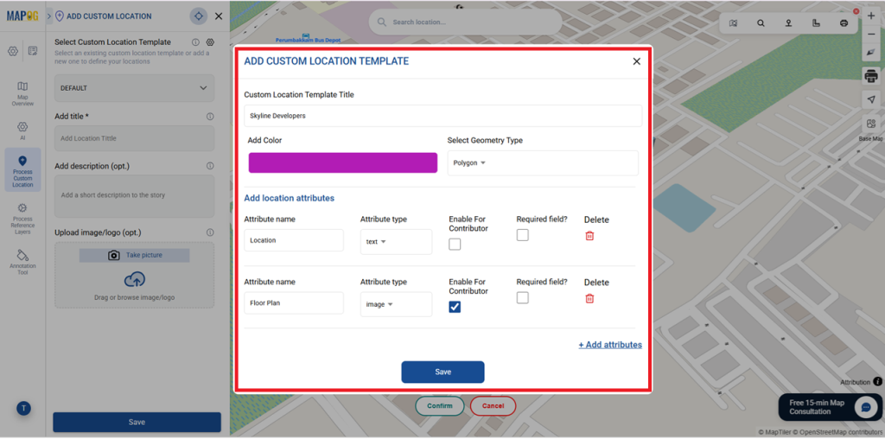Open the AI section in the sidebar
The width and height of the screenshot is (885, 439).
[22, 130]
